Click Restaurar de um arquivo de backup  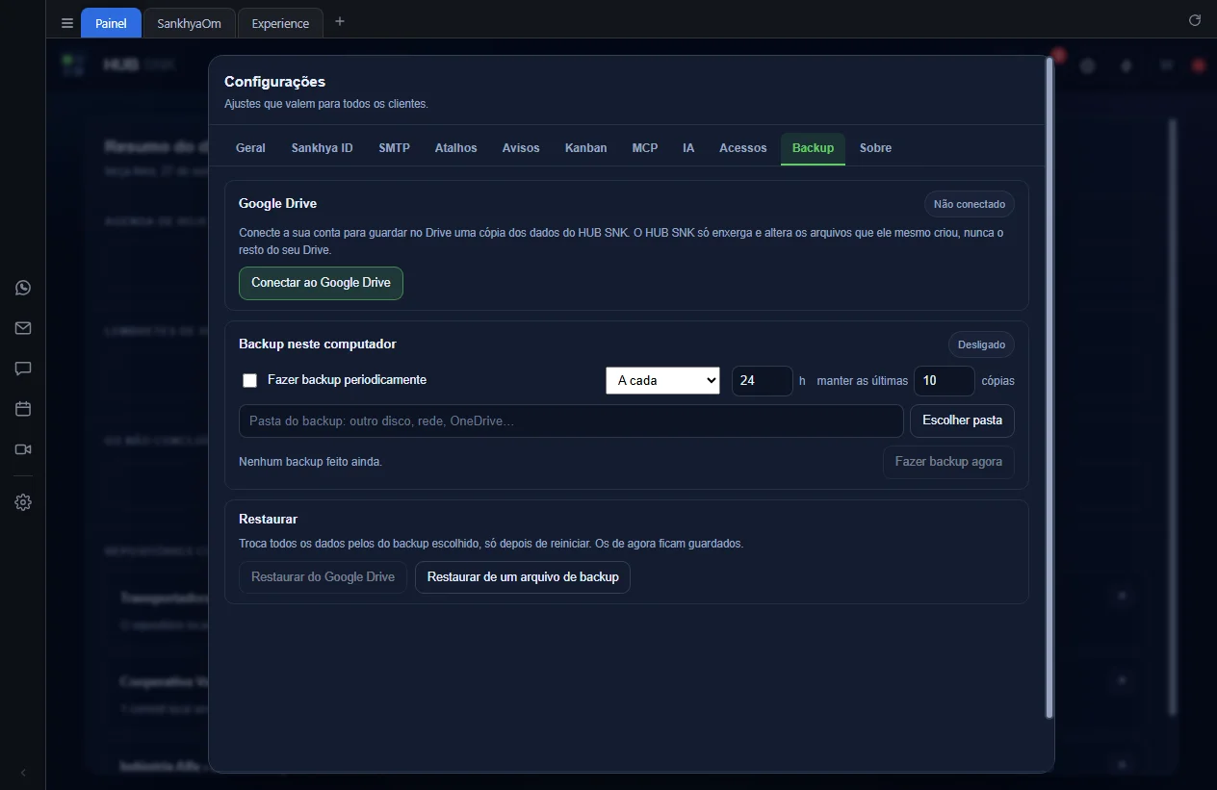pos(523,577)
